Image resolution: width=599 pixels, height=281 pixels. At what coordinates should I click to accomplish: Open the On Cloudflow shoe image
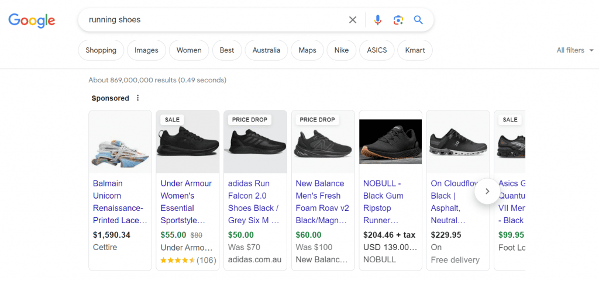pyautogui.click(x=458, y=142)
